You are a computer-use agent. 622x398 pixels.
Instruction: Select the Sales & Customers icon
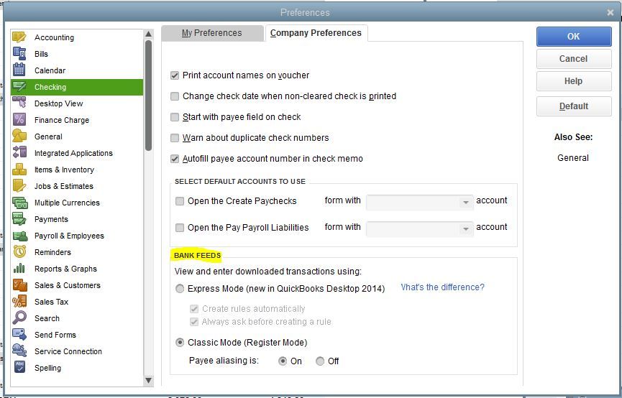pyautogui.click(x=19, y=285)
